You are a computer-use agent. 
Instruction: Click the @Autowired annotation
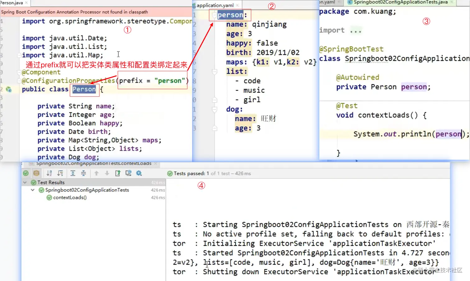[x=358, y=77]
